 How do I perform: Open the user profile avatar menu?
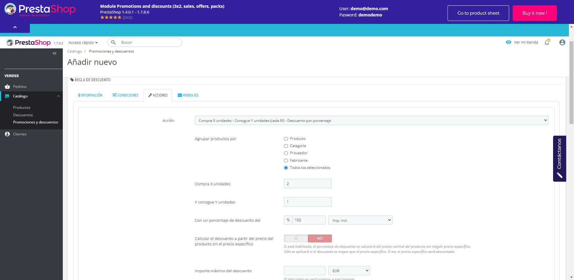click(562, 42)
